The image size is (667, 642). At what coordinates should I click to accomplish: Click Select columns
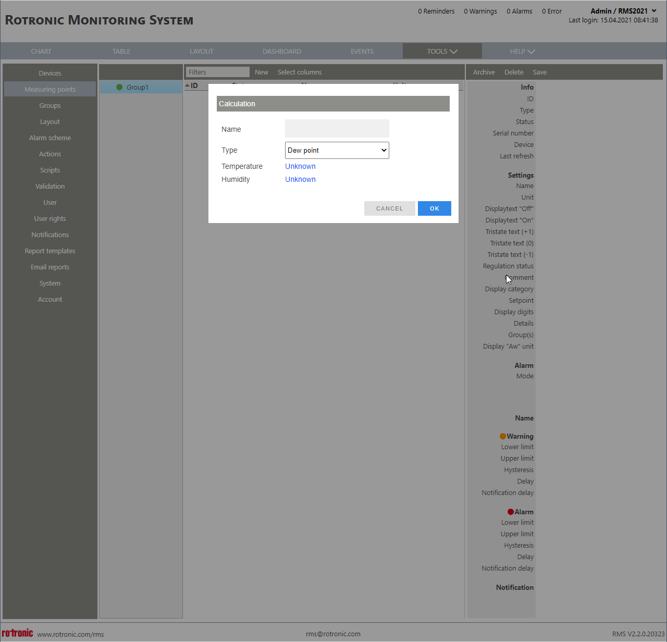tap(300, 72)
